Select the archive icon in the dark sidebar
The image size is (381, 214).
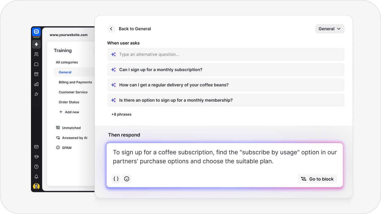point(36,74)
